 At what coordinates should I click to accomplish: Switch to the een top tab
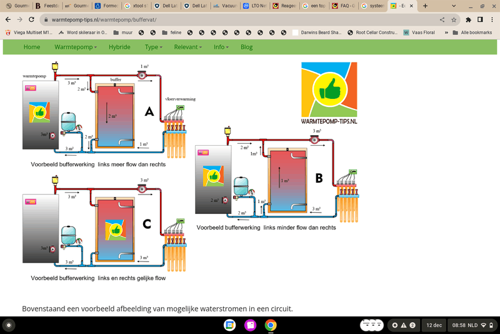314,6
